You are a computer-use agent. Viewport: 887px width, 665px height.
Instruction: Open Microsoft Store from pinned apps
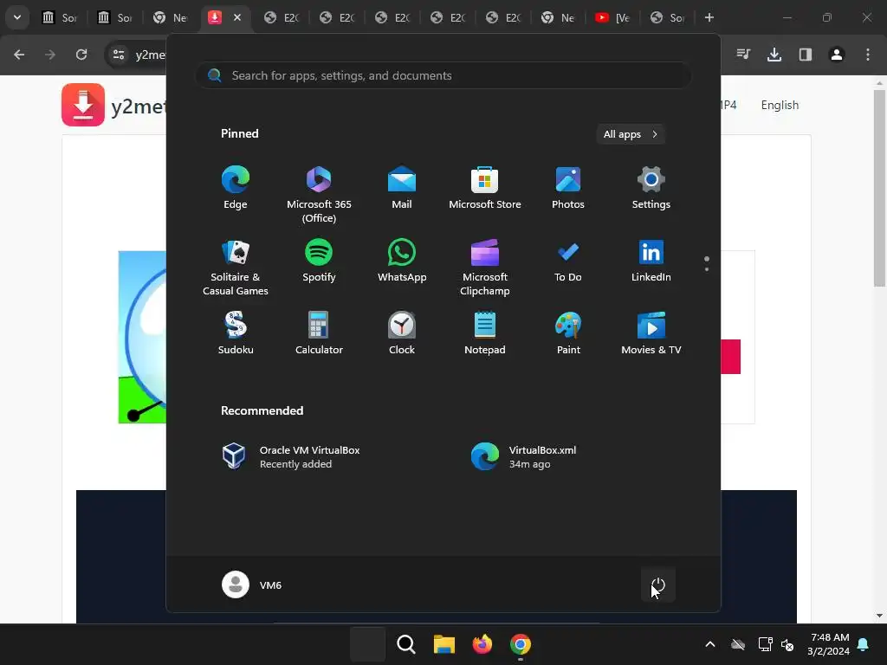pyautogui.click(x=485, y=188)
